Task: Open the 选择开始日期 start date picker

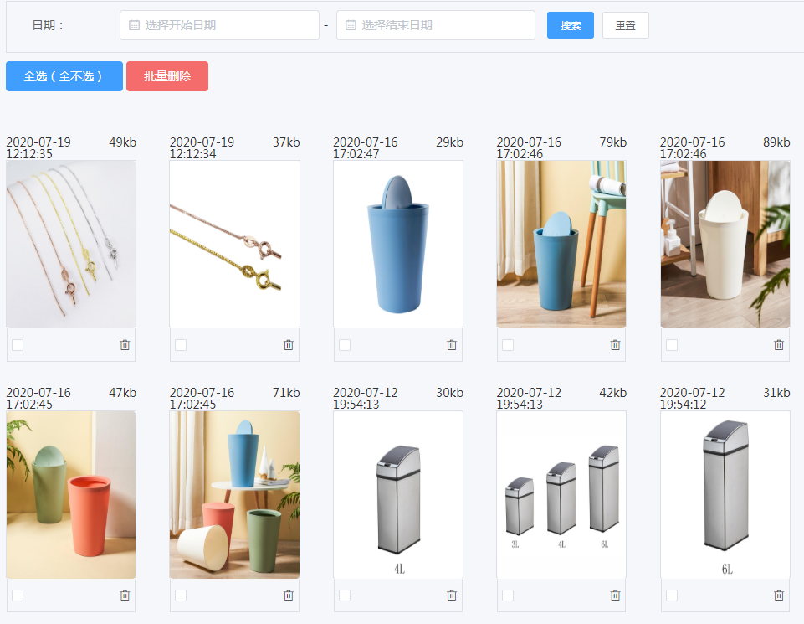Action: (219, 25)
